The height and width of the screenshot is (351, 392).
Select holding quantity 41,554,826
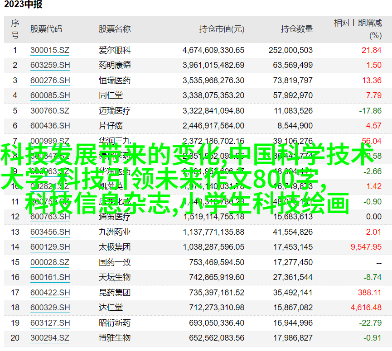point(293,232)
